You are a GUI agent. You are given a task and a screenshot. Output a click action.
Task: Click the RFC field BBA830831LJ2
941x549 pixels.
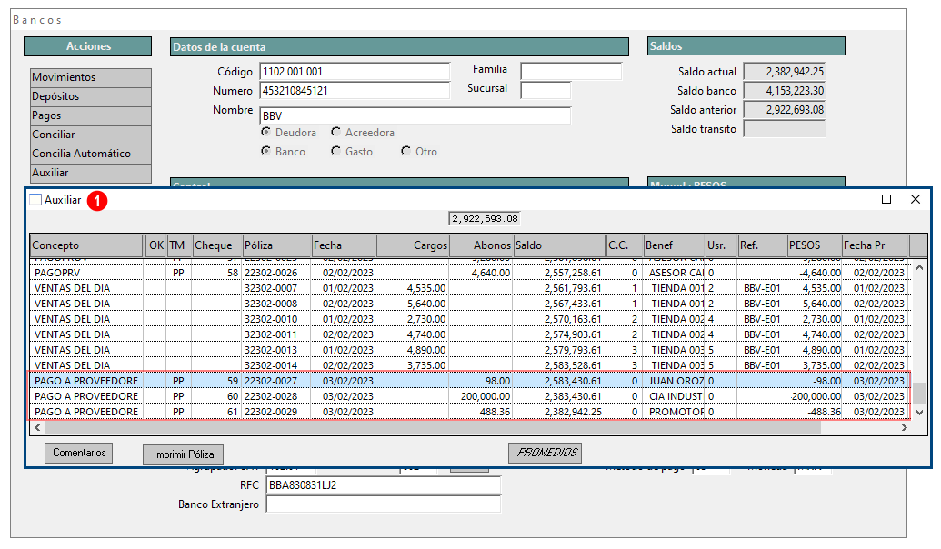pos(384,485)
